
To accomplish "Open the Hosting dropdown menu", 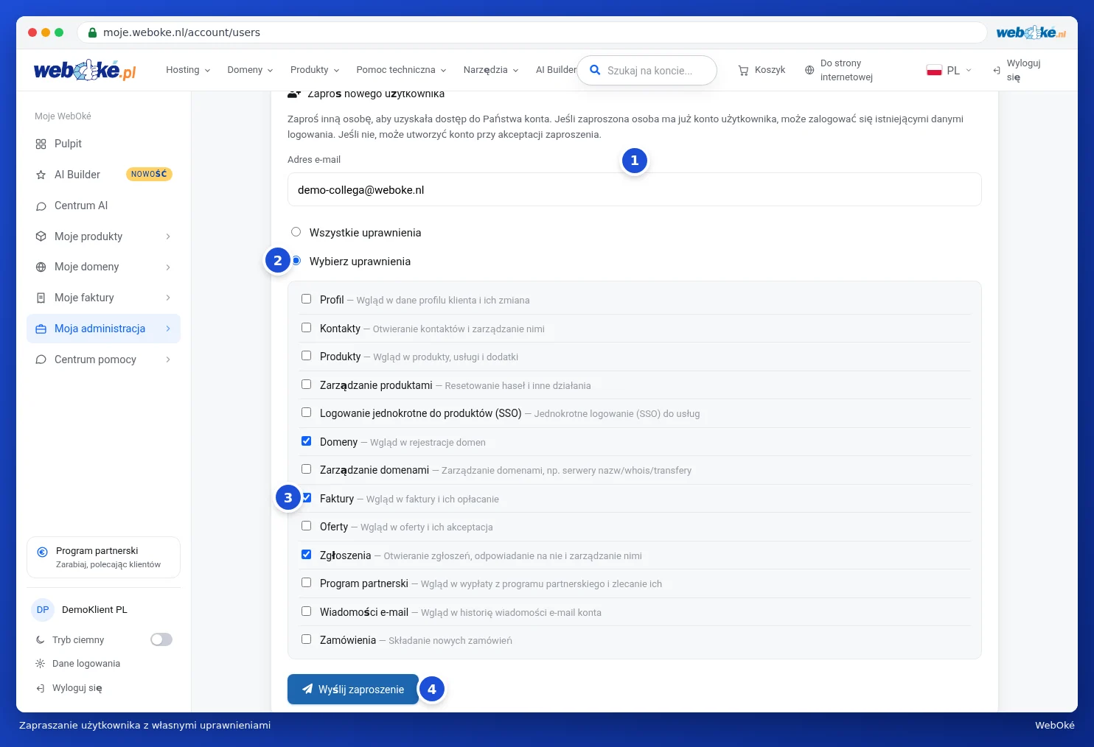I will click(188, 70).
